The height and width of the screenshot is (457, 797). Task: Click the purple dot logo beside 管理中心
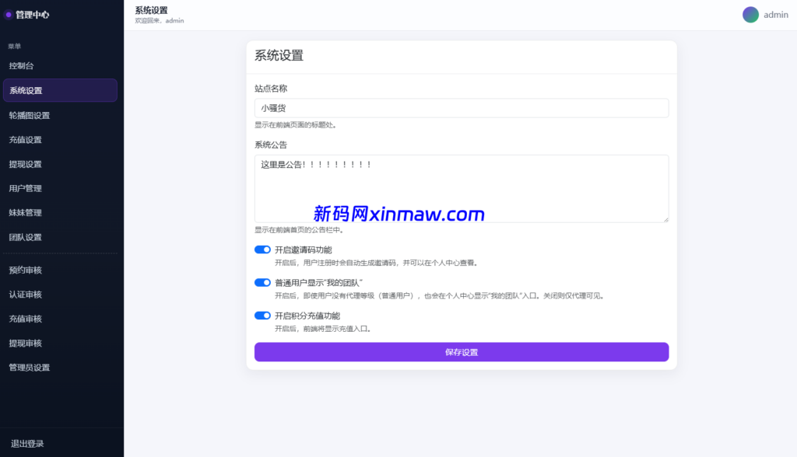coord(8,15)
